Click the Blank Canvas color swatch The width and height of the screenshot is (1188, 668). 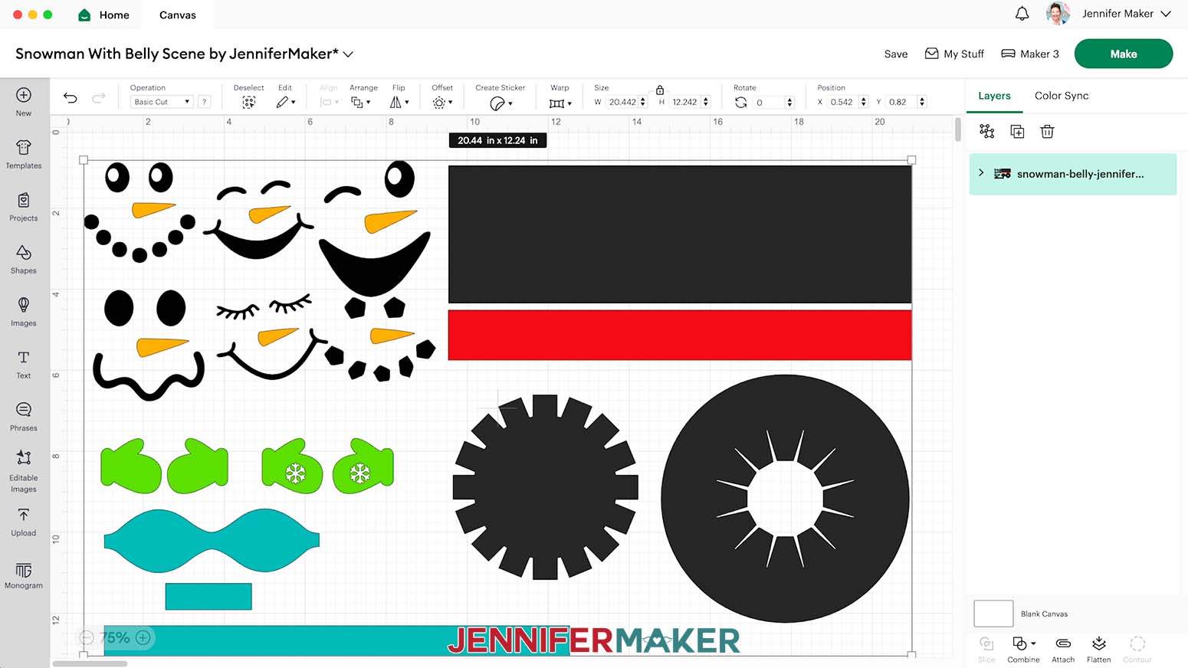coord(993,614)
